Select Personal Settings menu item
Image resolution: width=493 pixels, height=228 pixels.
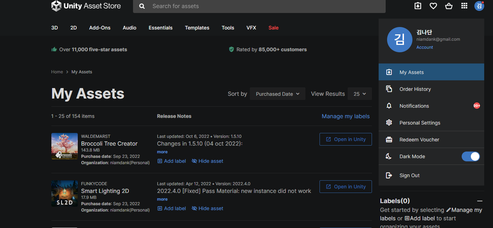[431, 122]
